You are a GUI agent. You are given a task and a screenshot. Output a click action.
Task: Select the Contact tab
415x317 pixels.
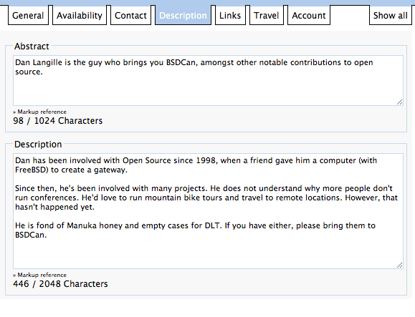click(x=130, y=15)
